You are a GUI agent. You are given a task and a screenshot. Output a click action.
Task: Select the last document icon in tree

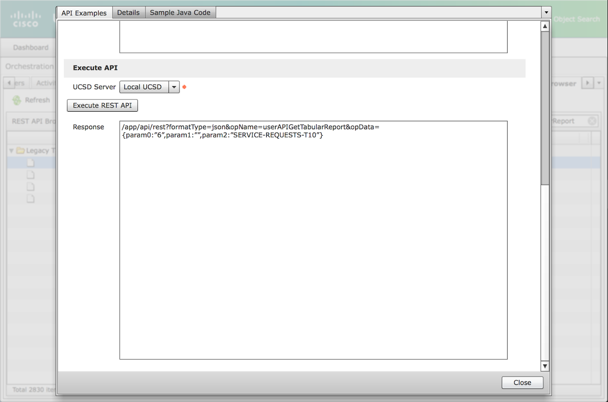click(30, 199)
